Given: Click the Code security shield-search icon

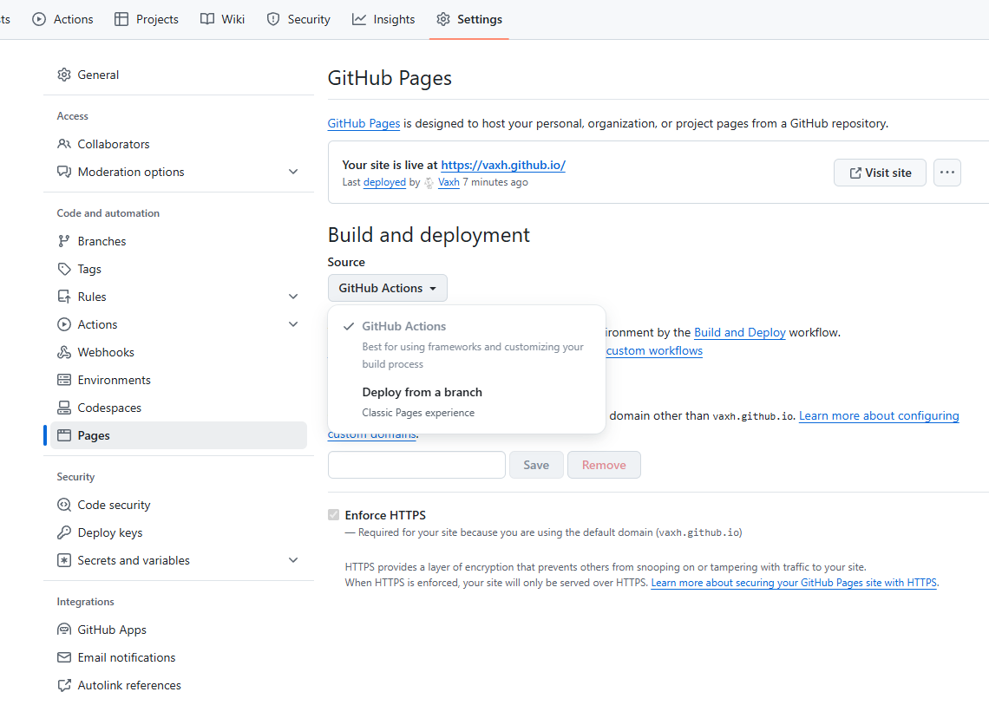Looking at the screenshot, I should 63,505.
